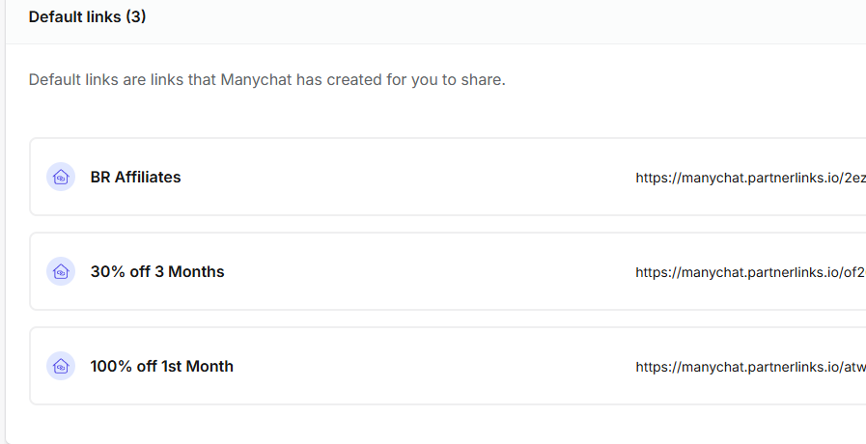Screen dimensions: 866x444
Task: Click the word Manychat in the description
Action: click(x=256, y=79)
